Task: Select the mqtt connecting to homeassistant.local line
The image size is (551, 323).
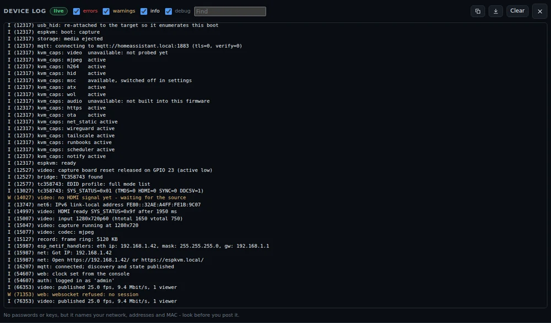Action: [x=125, y=46]
